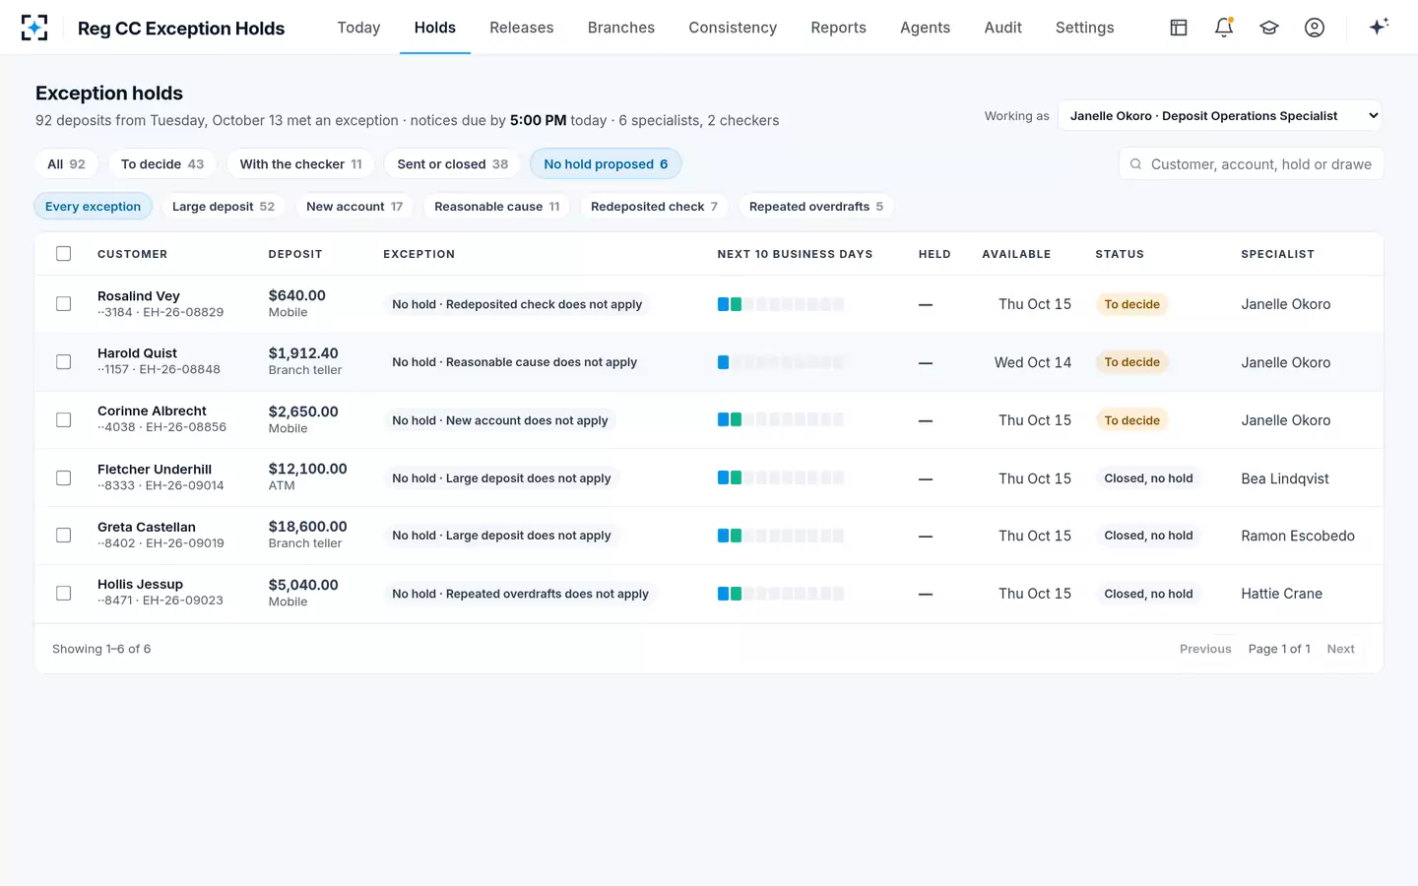The image size is (1418, 886).
Task: Filter by New account exception
Action: tap(354, 207)
